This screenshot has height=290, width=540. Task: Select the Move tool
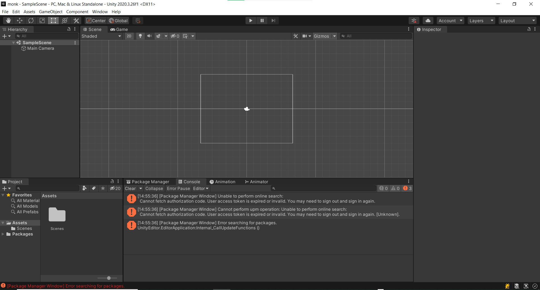tap(20, 21)
